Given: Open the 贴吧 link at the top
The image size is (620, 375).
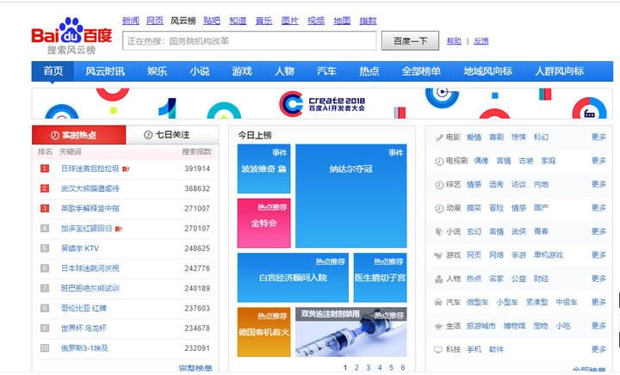Looking at the screenshot, I should pos(212,21).
